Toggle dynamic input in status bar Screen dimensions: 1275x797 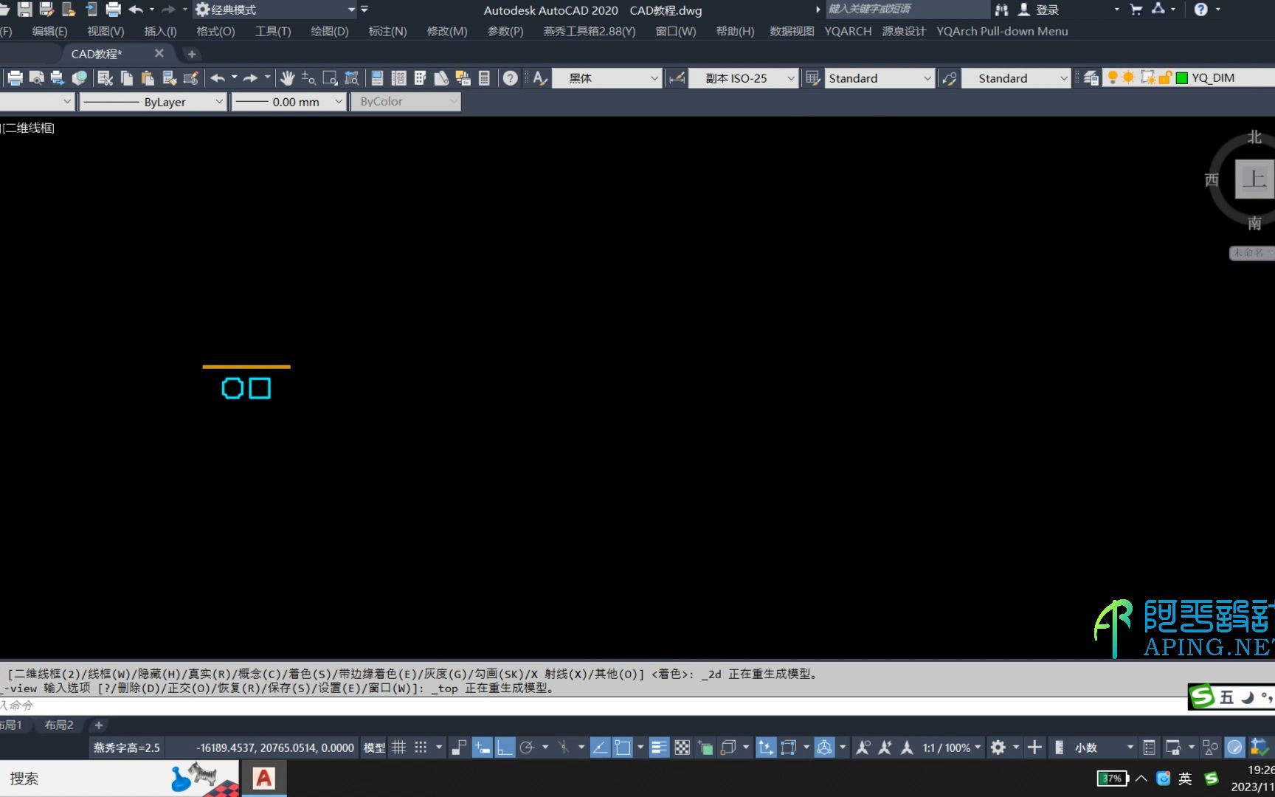click(482, 748)
